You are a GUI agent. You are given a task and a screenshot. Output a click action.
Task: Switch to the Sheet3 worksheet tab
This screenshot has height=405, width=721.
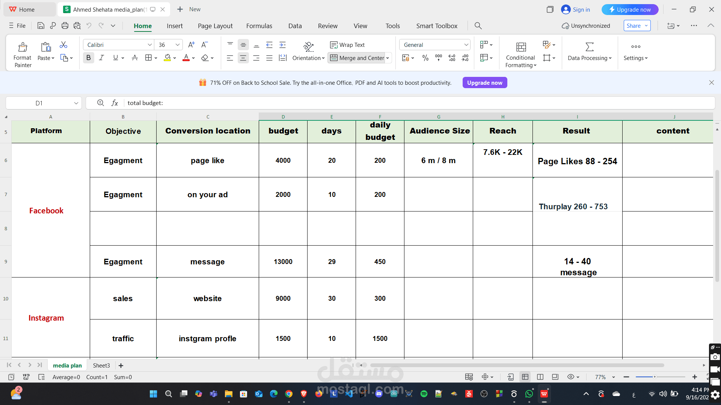(101, 366)
